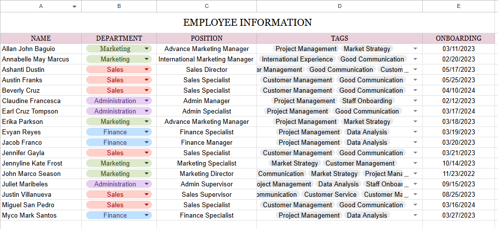Screen dimensions: 498x229
Task: Open Marketing department dropdown for Allan John Baguio
Action: 147,49
